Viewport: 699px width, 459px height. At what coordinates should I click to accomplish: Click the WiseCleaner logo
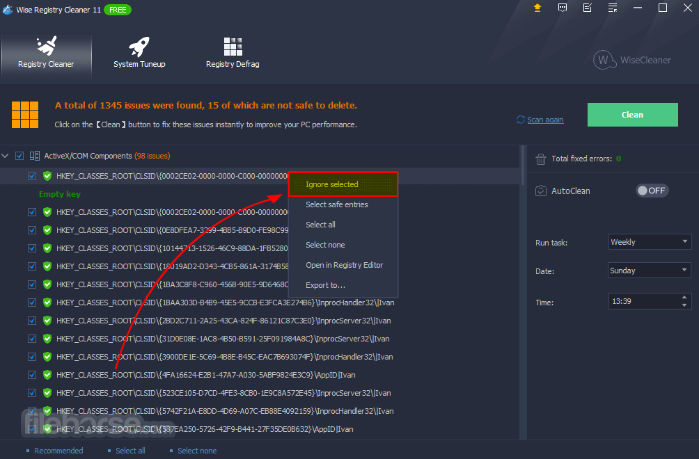click(631, 60)
